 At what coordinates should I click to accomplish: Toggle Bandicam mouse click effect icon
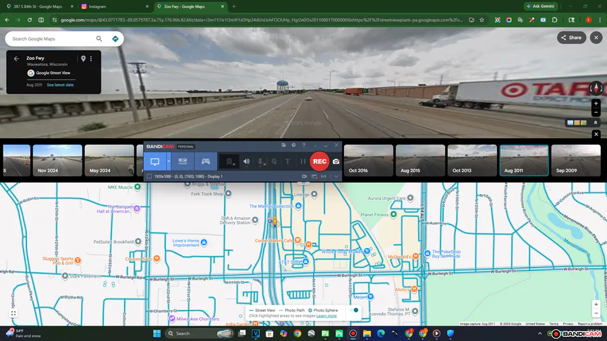coord(274,162)
